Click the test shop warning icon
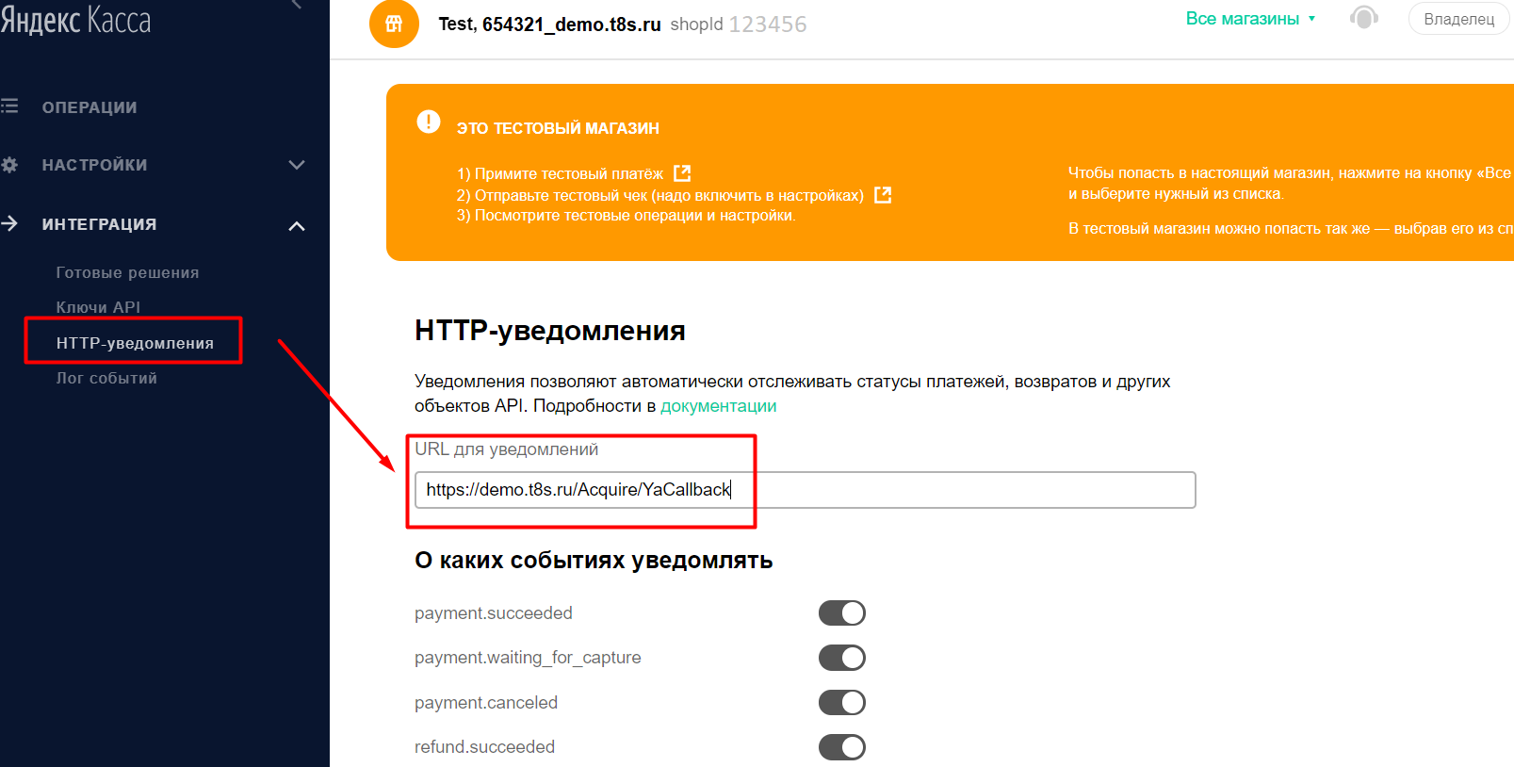1514x767 pixels. pos(429,122)
